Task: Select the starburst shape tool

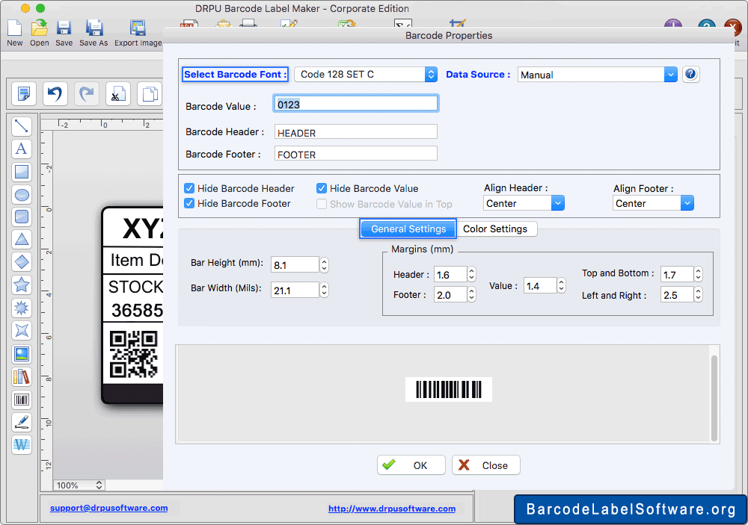Action: [22, 308]
